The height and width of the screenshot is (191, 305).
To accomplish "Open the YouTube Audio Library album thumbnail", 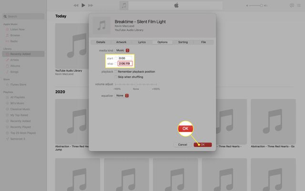I will click(72, 46).
